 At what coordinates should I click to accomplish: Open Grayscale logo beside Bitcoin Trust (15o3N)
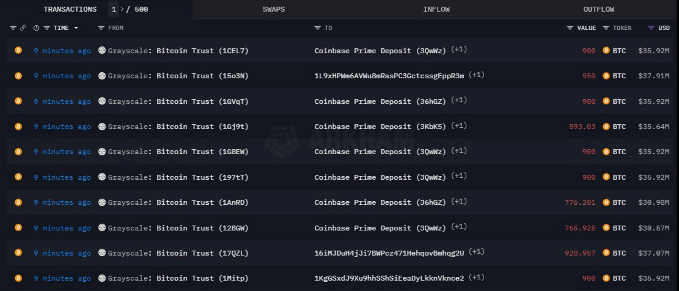pos(102,76)
